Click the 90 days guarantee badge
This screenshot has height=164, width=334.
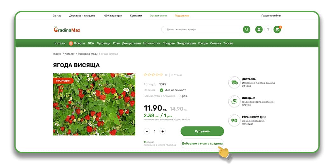coord(234,120)
